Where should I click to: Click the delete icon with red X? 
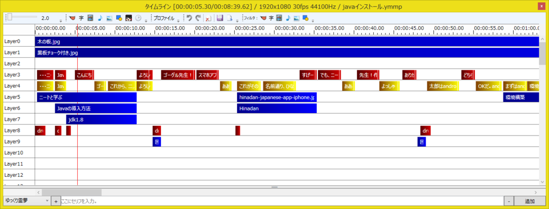point(208,18)
